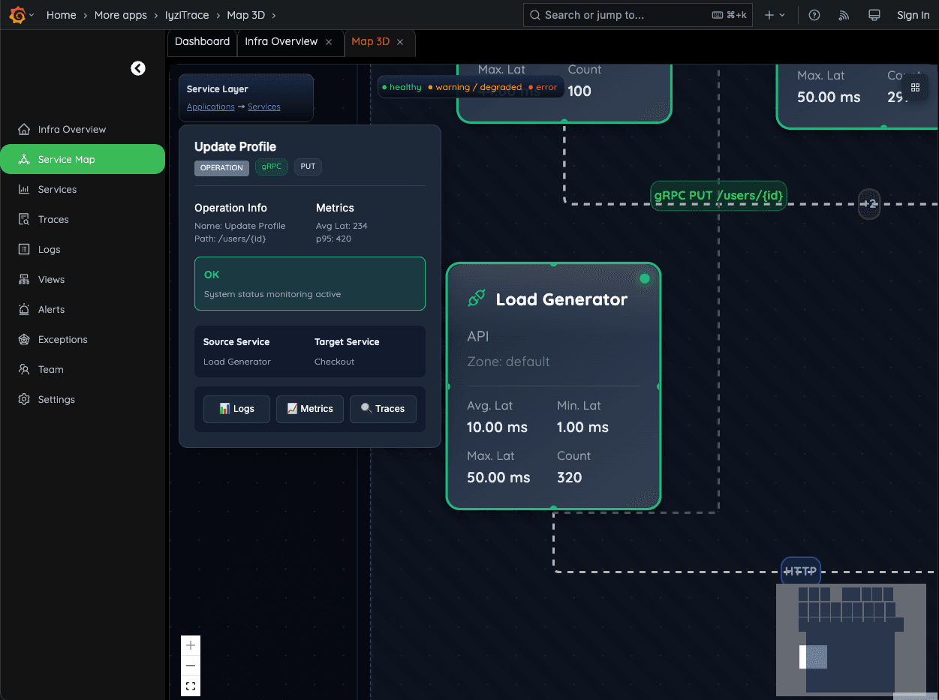The height and width of the screenshot is (700, 939).
Task: Click the Traces button in Update Profile panel
Action: point(383,409)
